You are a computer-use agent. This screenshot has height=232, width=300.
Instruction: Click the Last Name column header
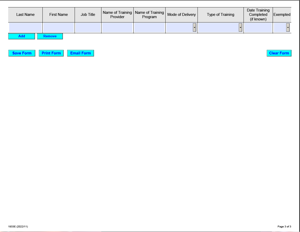click(25, 15)
